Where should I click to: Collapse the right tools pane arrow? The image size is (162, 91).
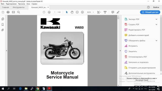120,51
